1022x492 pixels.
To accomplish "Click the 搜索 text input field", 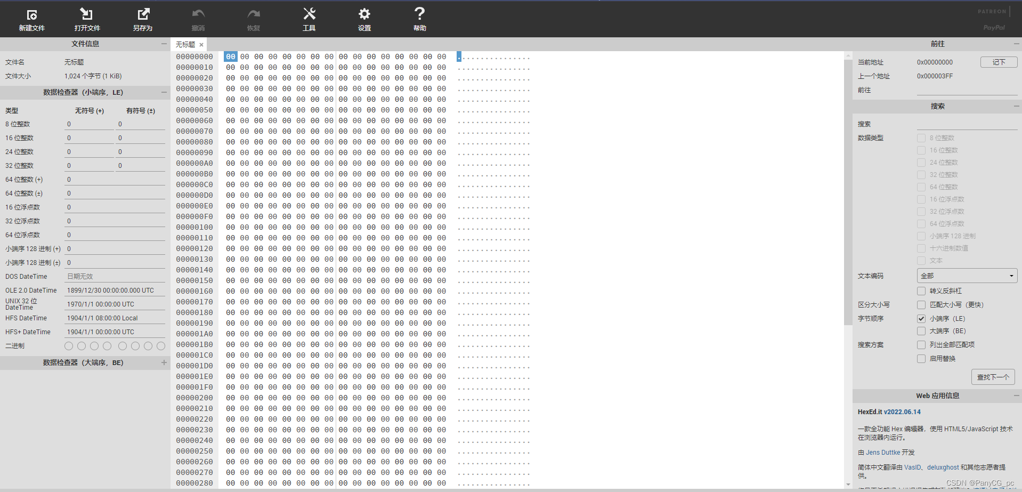I will pos(967,124).
